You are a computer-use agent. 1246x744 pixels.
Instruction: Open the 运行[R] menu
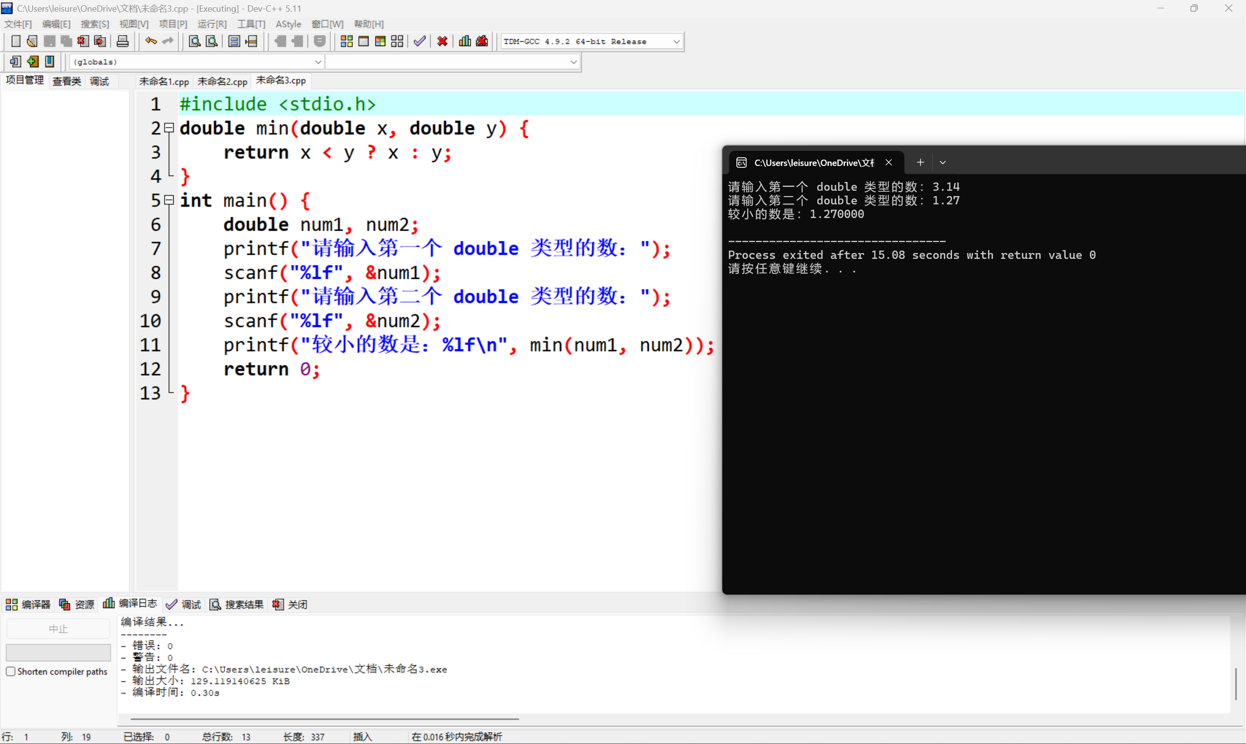[x=212, y=23]
